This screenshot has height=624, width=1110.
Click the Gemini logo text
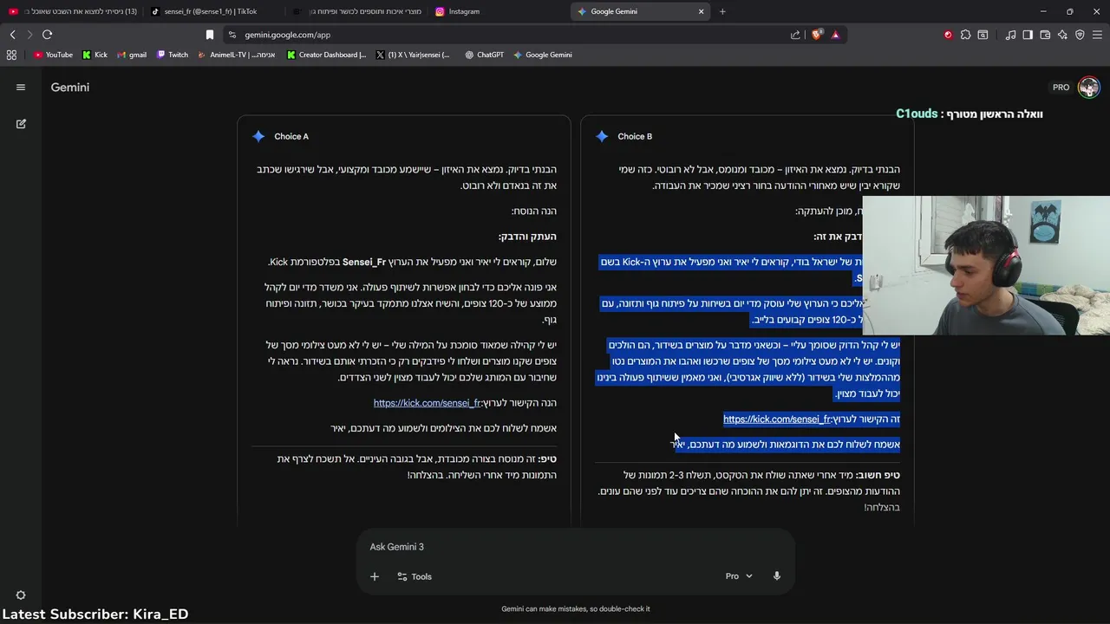[70, 88]
